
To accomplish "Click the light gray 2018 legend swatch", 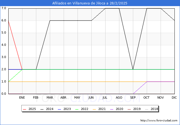I will coord(147,109).
